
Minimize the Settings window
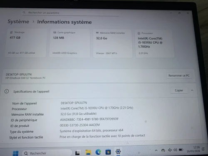171,13
